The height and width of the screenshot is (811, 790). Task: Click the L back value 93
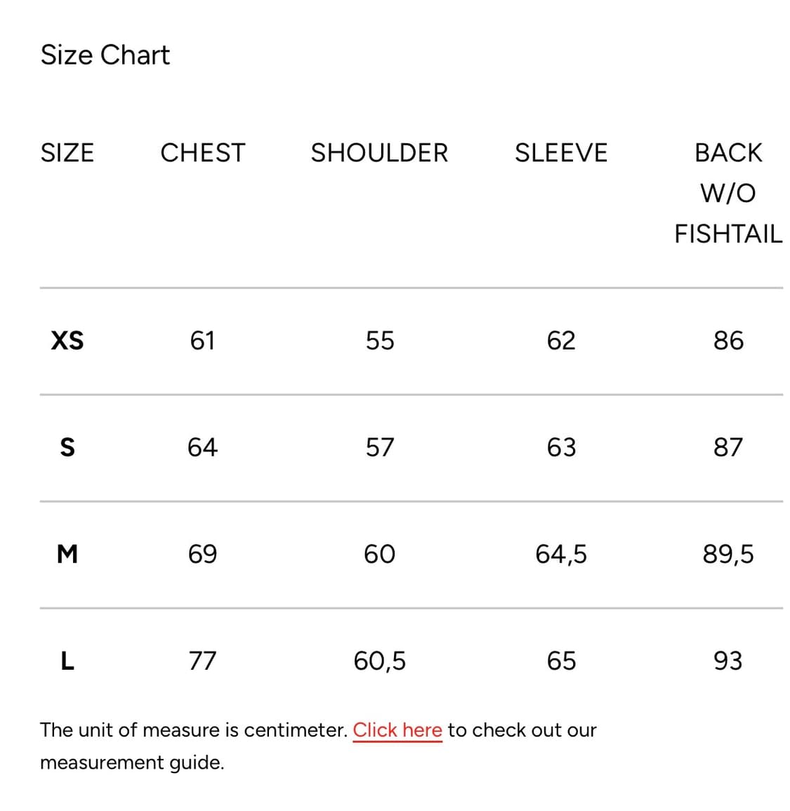coord(728,661)
